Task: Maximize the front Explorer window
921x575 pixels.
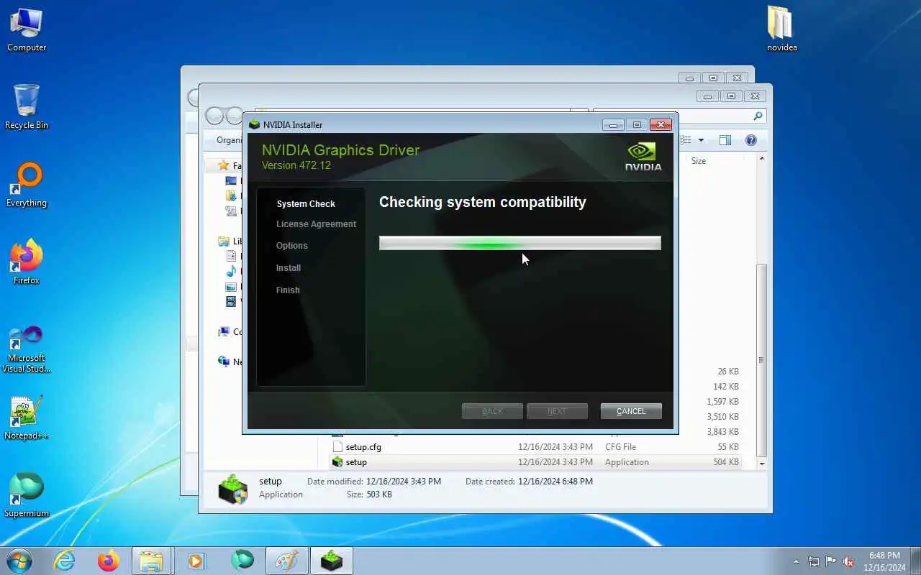Action: (x=731, y=96)
